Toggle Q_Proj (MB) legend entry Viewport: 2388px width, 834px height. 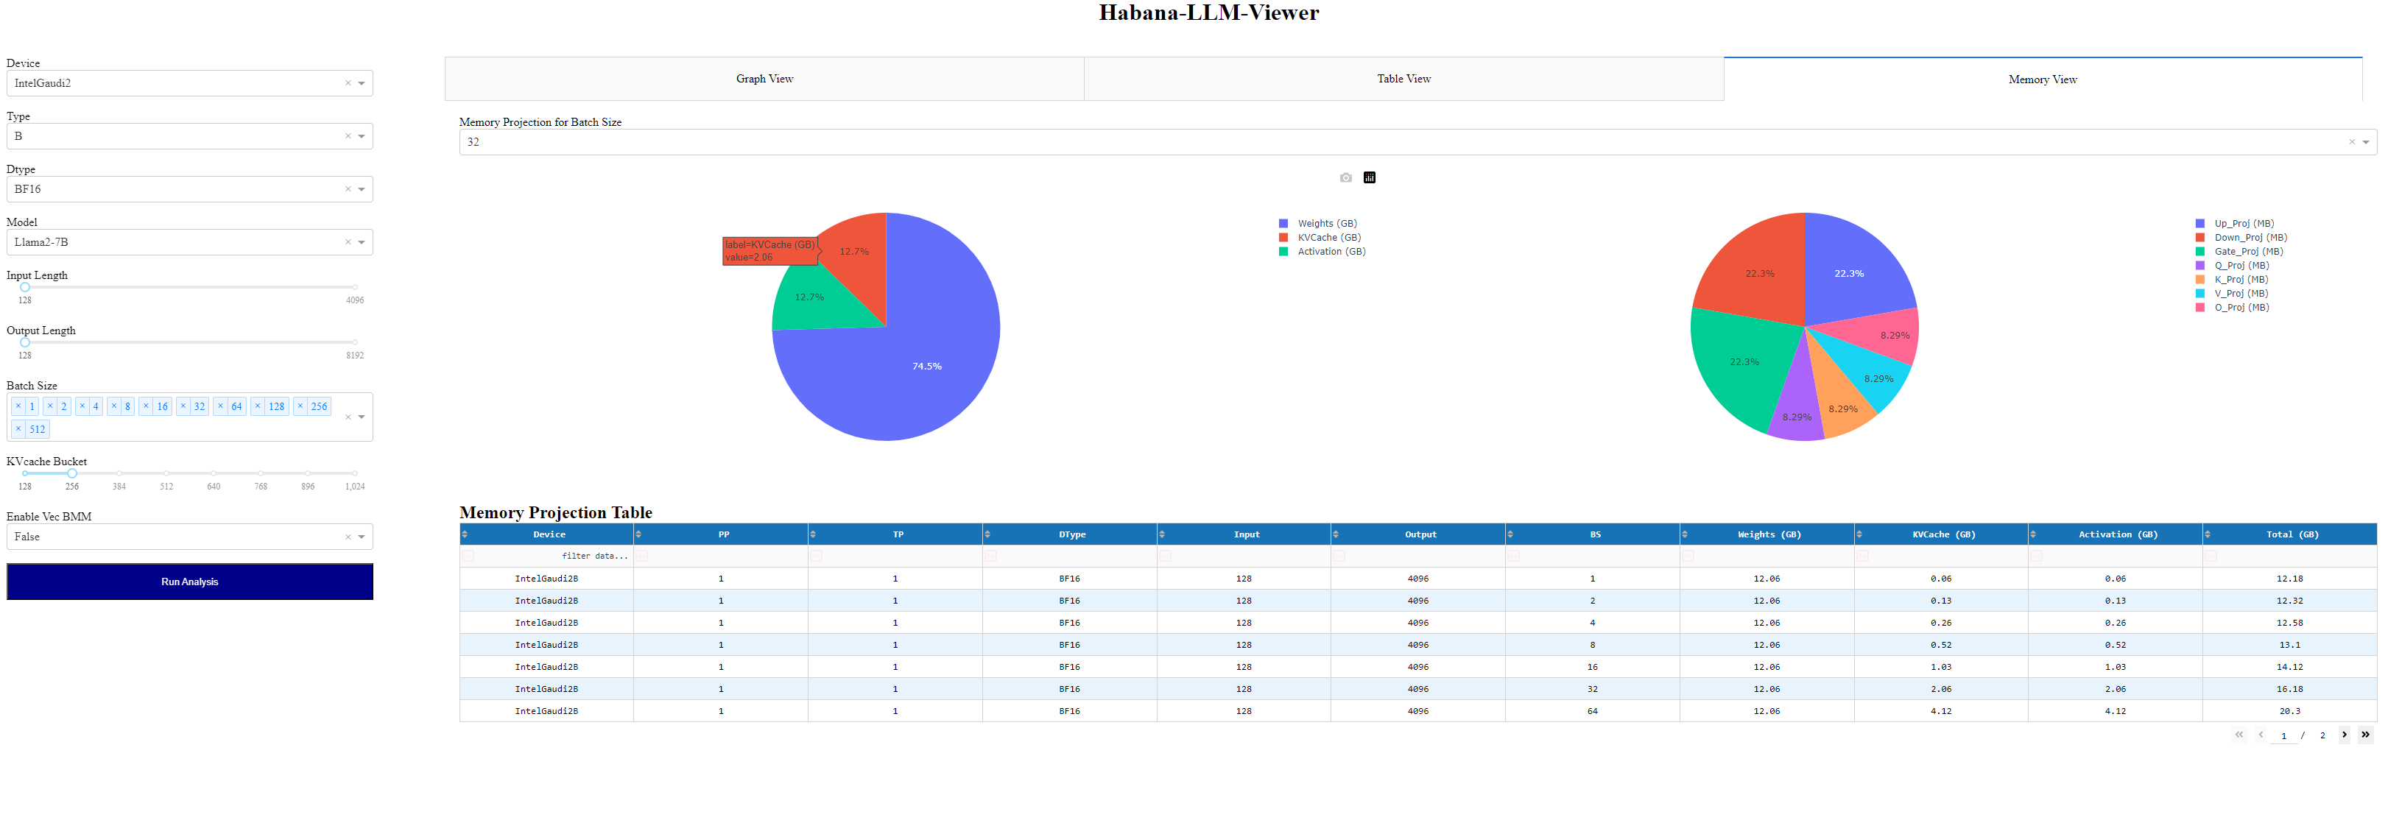(2231, 265)
